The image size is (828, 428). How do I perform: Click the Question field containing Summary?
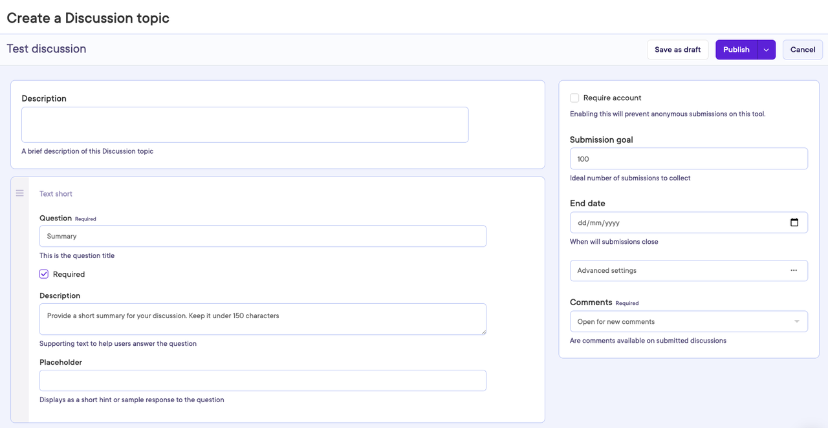click(x=263, y=236)
